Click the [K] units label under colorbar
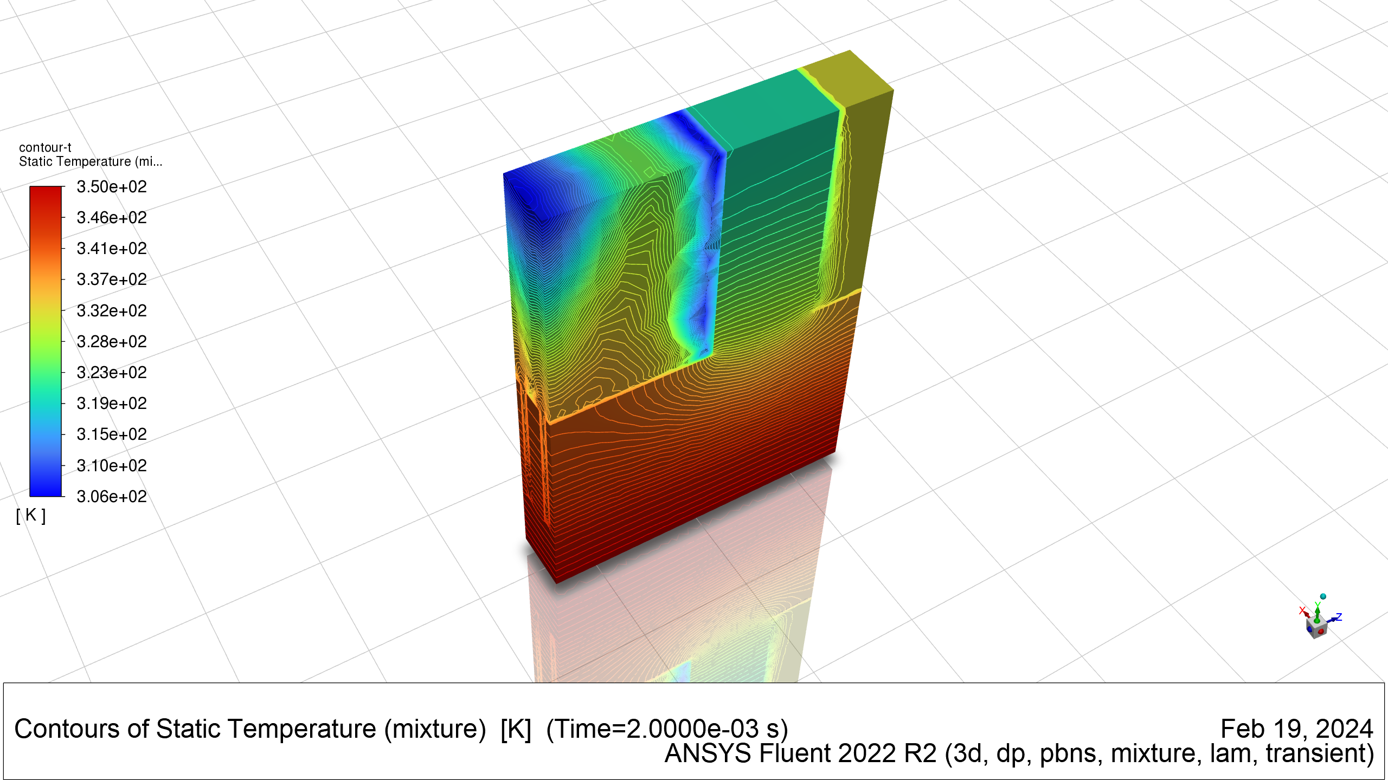 pyautogui.click(x=31, y=515)
